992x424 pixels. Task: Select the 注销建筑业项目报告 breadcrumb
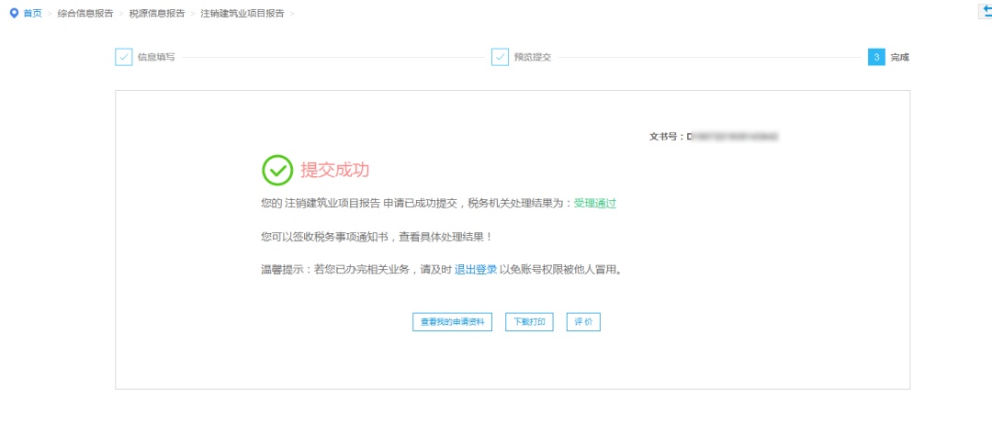pyautogui.click(x=242, y=14)
